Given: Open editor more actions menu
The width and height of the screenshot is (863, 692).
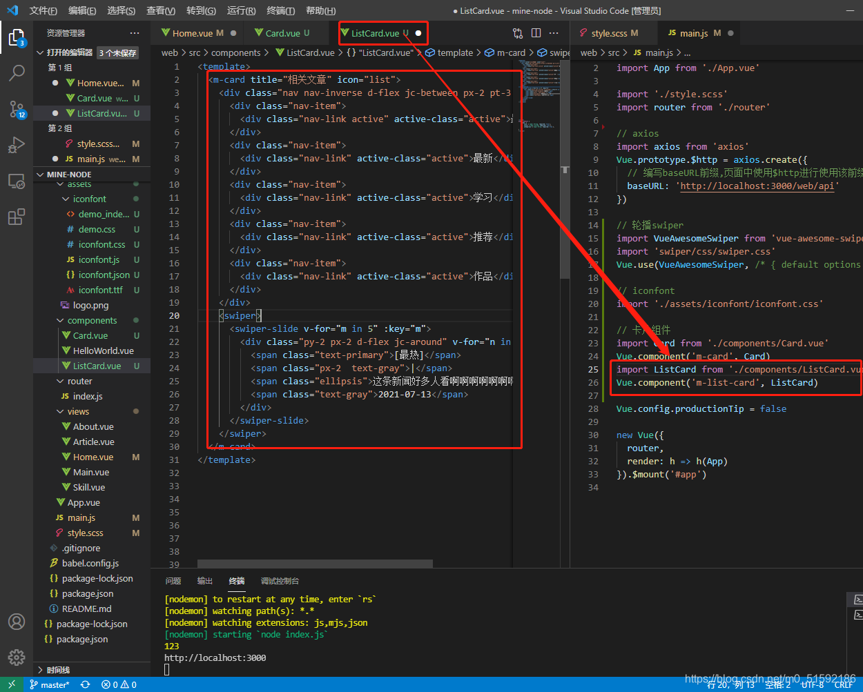Looking at the screenshot, I should [x=554, y=33].
